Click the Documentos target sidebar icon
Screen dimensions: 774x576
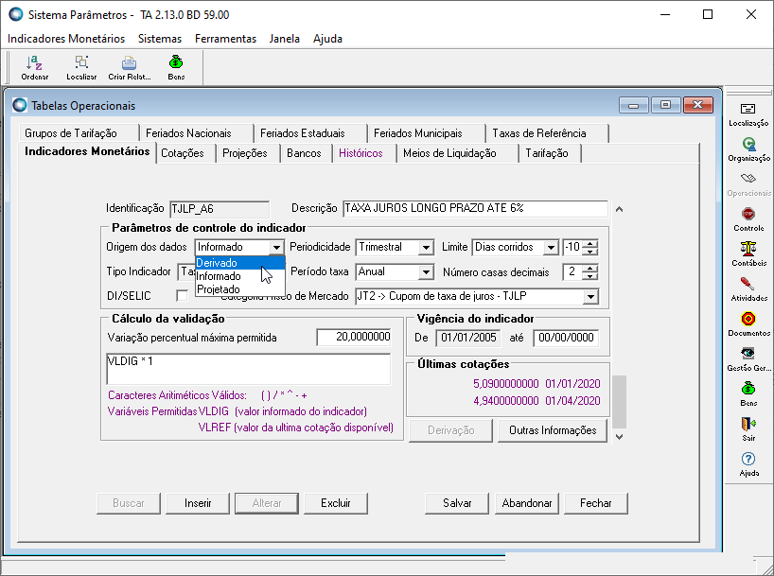tap(748, 324)
